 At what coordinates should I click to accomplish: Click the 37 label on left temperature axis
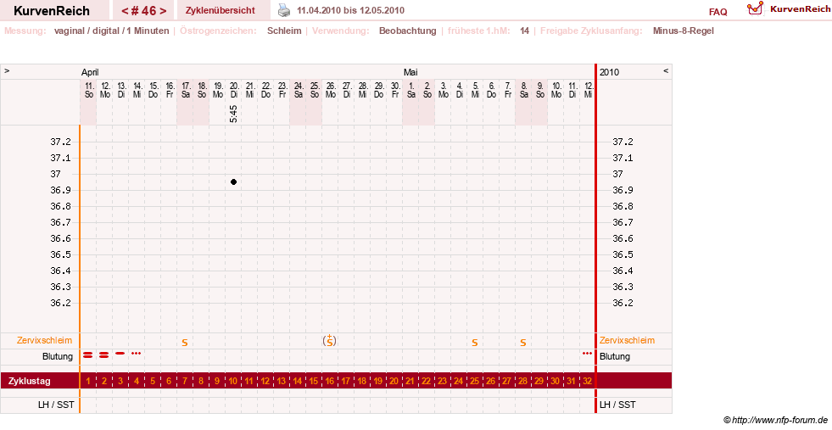coord(55,174)
